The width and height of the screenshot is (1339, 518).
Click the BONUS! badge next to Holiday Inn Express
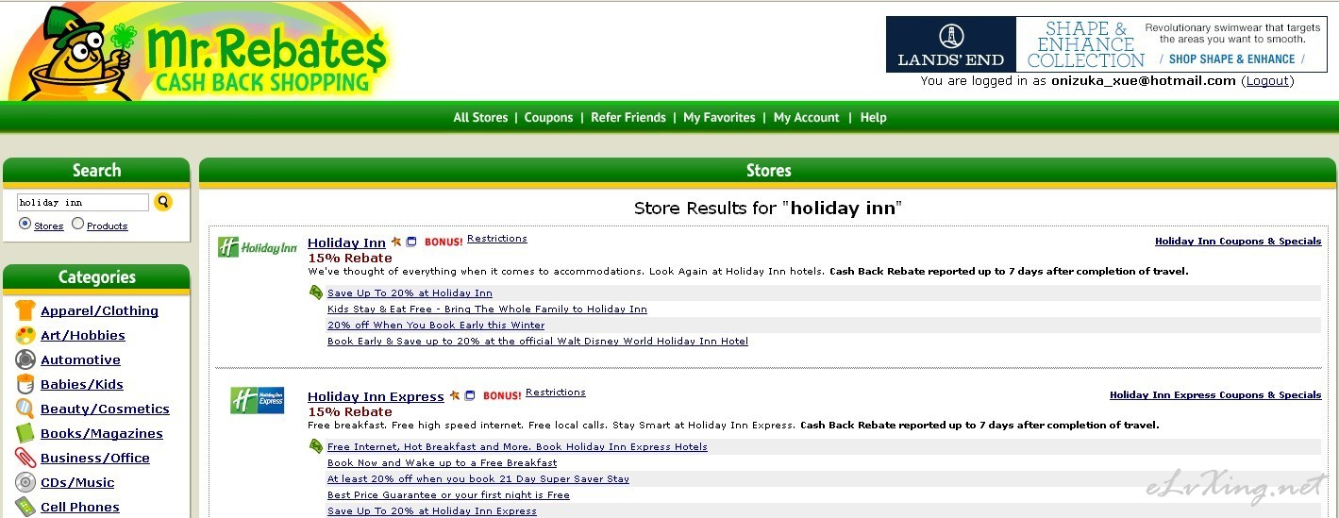point(502,396)
